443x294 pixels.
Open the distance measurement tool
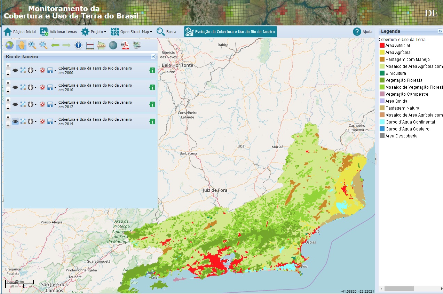coord(90,45)
